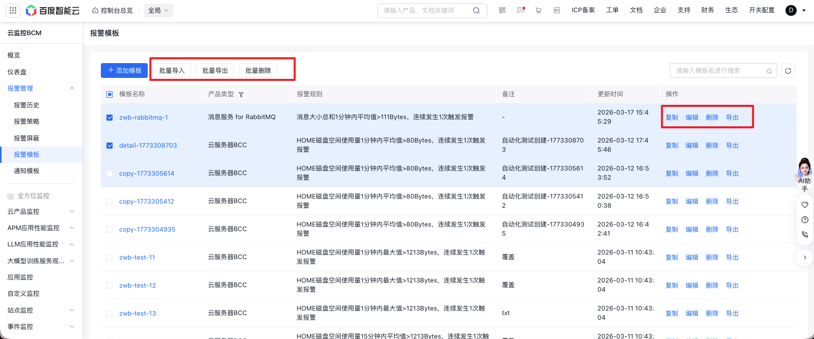Click the 产品类型 column filter icon
The image size is (814, 339).
[241, 95]
